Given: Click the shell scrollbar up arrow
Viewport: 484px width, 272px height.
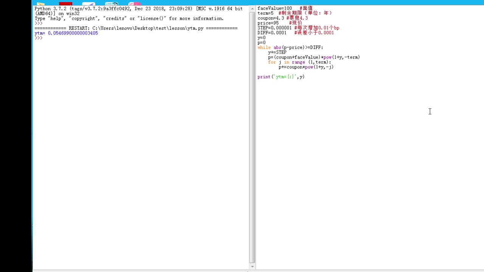Looking at the screenshot, I should click(252, 8).
